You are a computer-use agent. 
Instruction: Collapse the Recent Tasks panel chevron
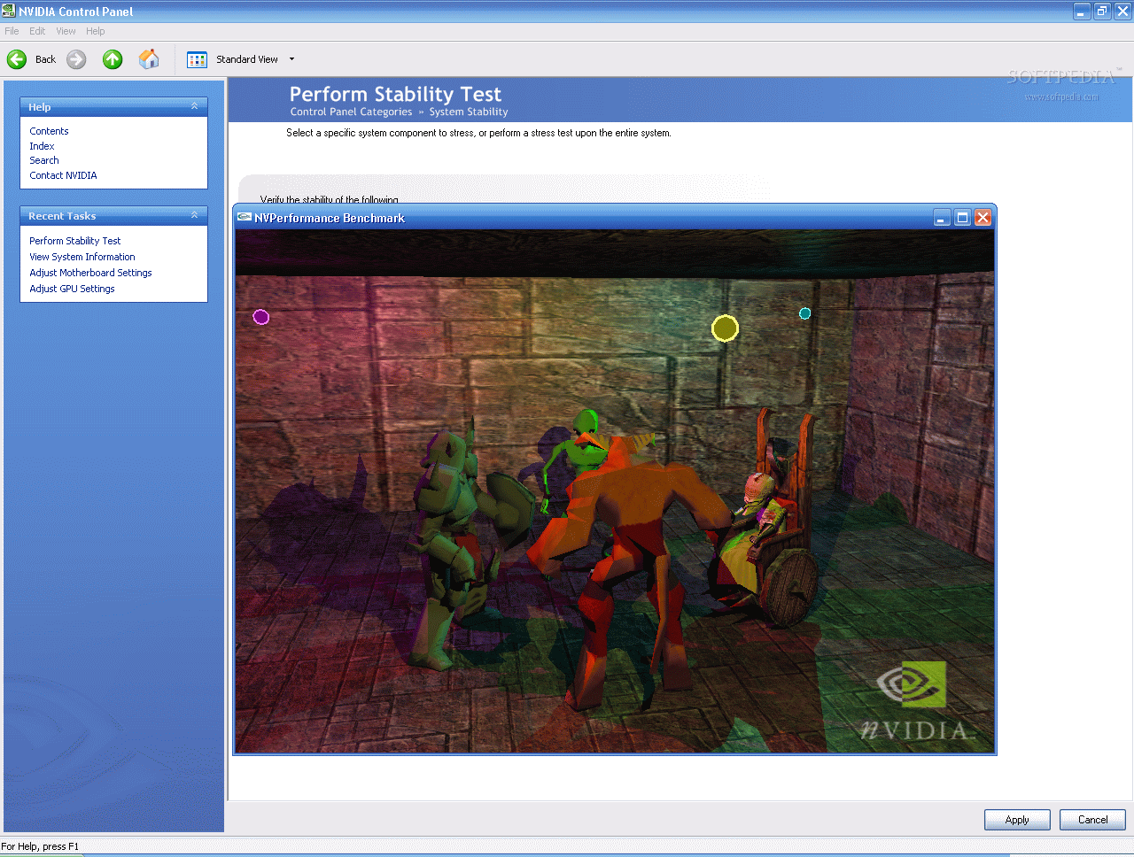(194, 215)
